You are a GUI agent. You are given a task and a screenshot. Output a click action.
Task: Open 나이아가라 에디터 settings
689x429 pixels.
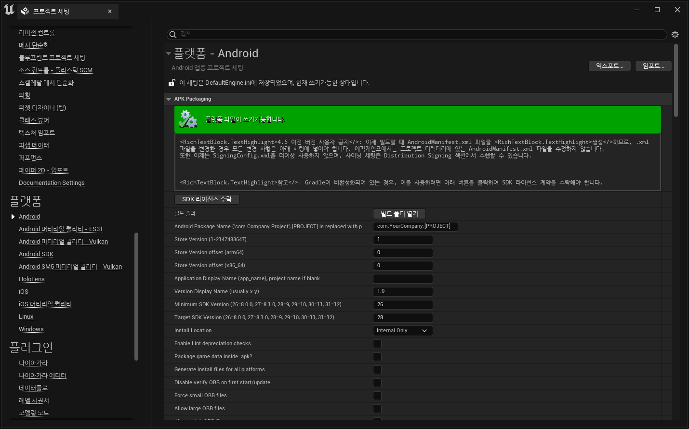click(42, 376)
